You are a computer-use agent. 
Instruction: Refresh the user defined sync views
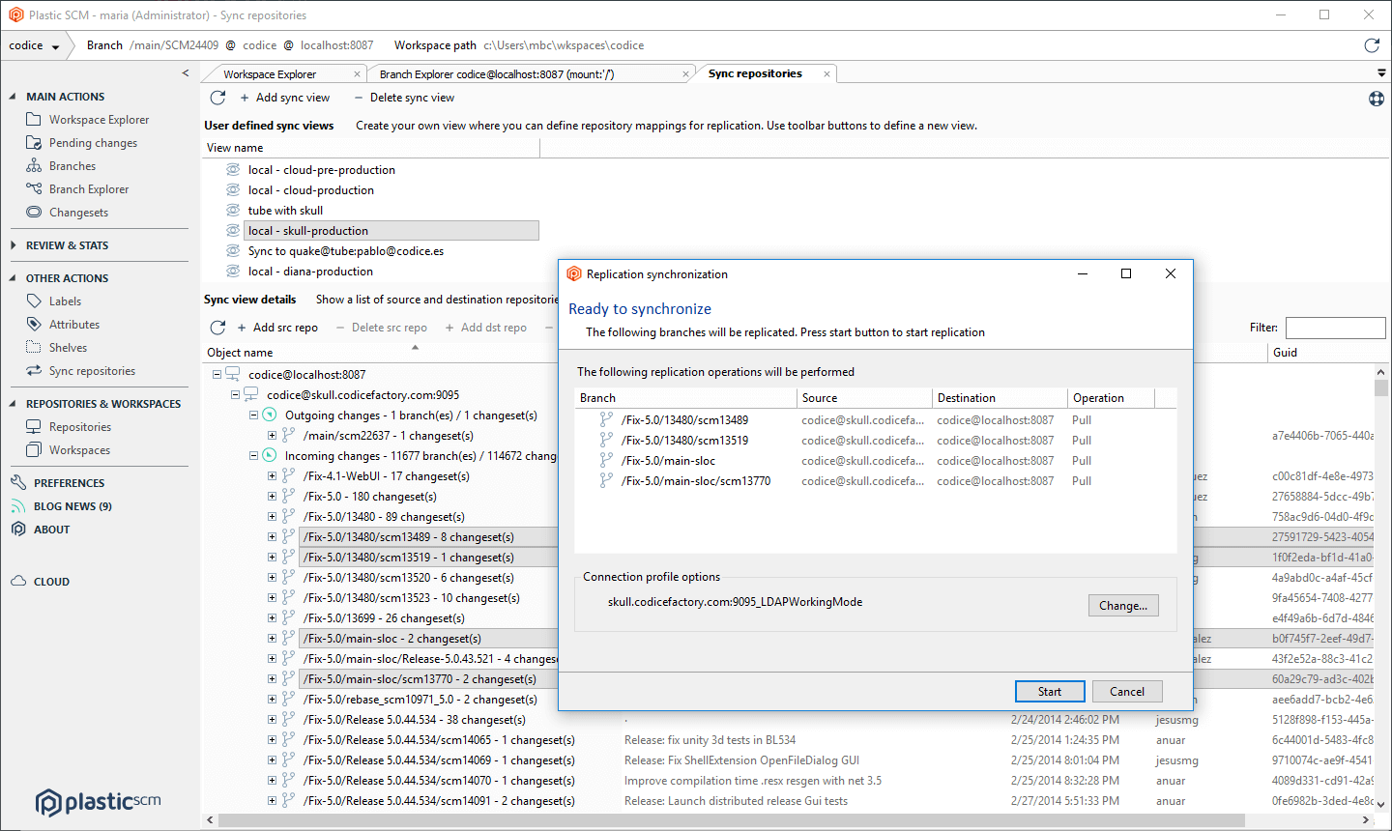[217, 98]
